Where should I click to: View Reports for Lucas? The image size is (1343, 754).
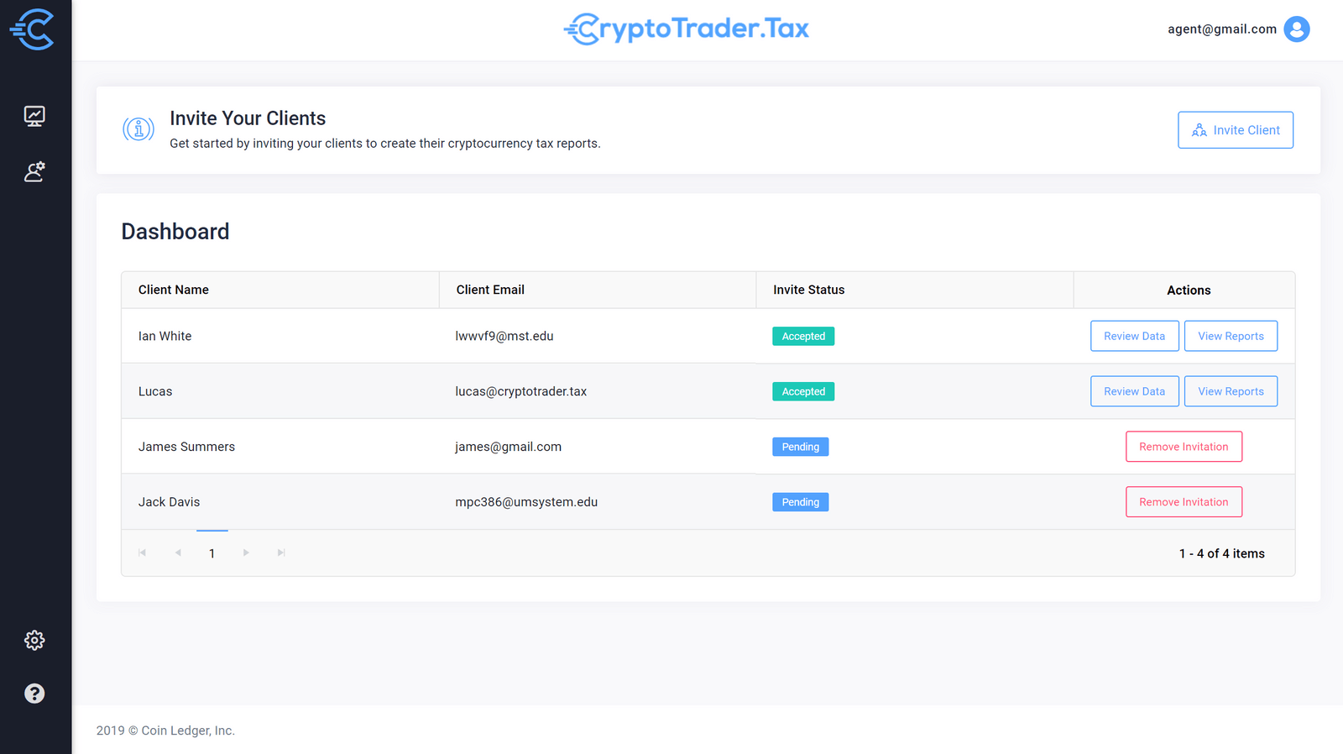(1231, 391)
